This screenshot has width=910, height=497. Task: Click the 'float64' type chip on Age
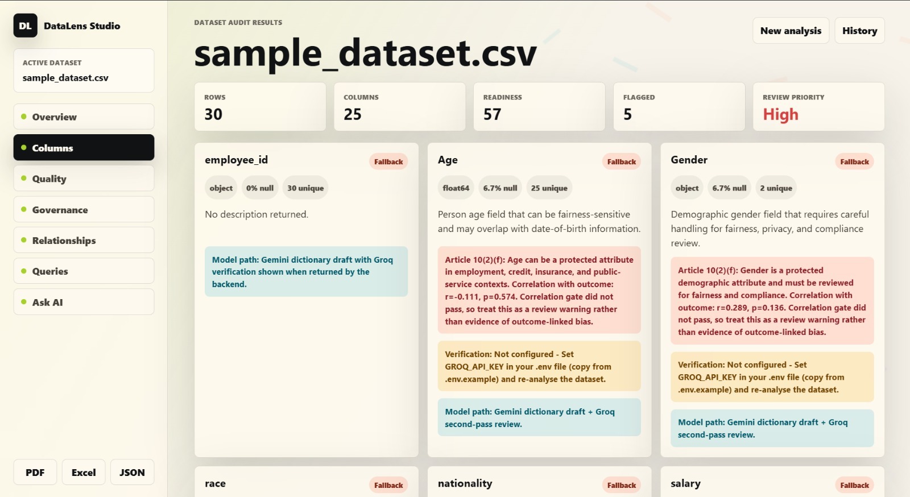click(x=456, y=188)
